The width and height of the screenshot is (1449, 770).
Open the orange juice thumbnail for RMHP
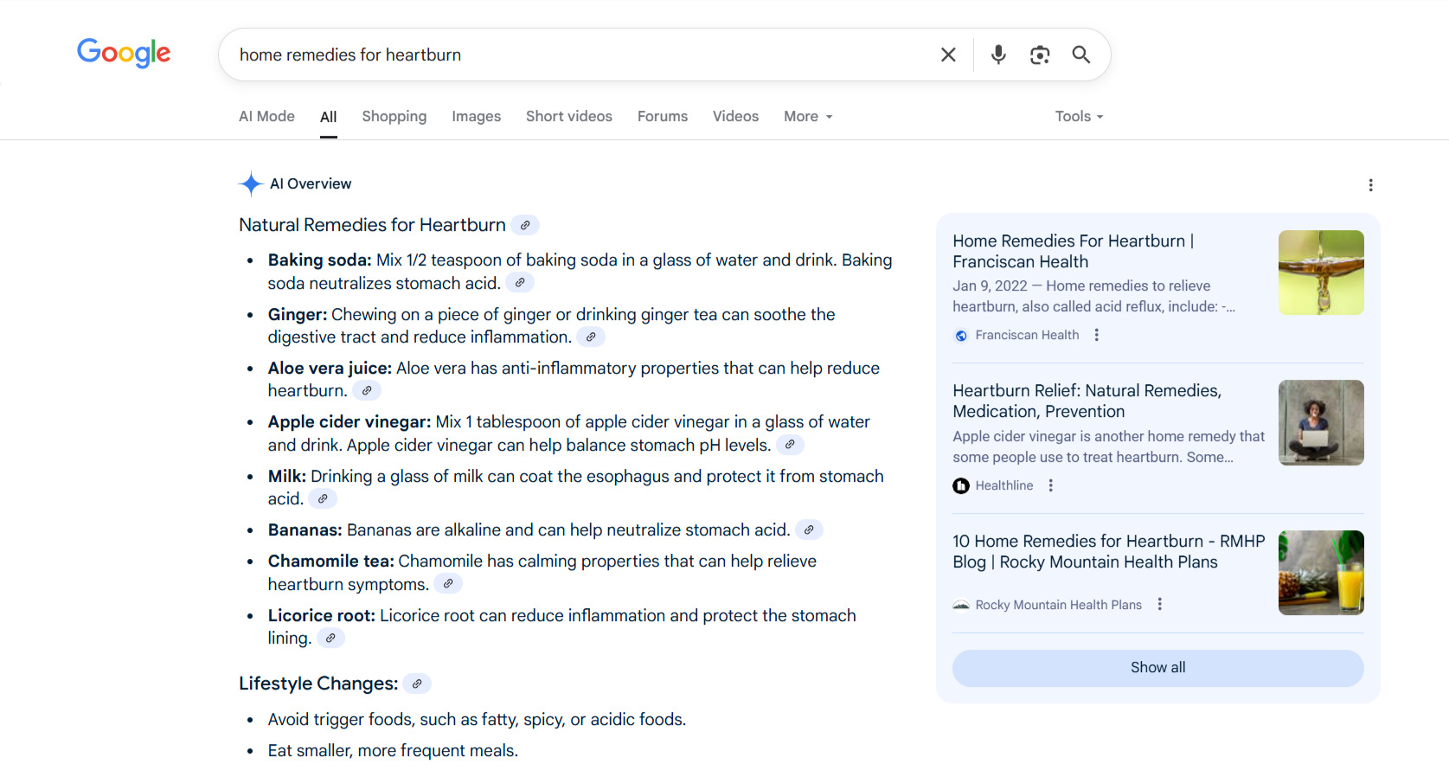click(1321, 573)
